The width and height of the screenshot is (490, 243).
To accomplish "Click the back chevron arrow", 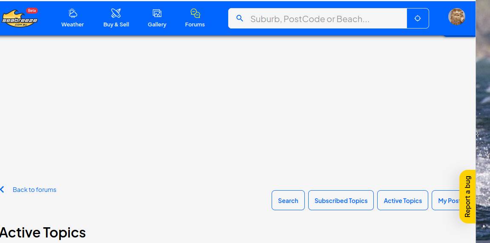I will pos(2,189).
